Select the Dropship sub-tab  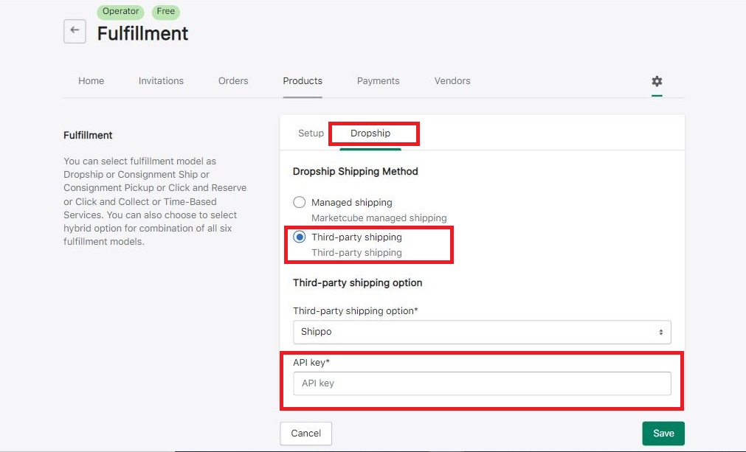[370, 133]
